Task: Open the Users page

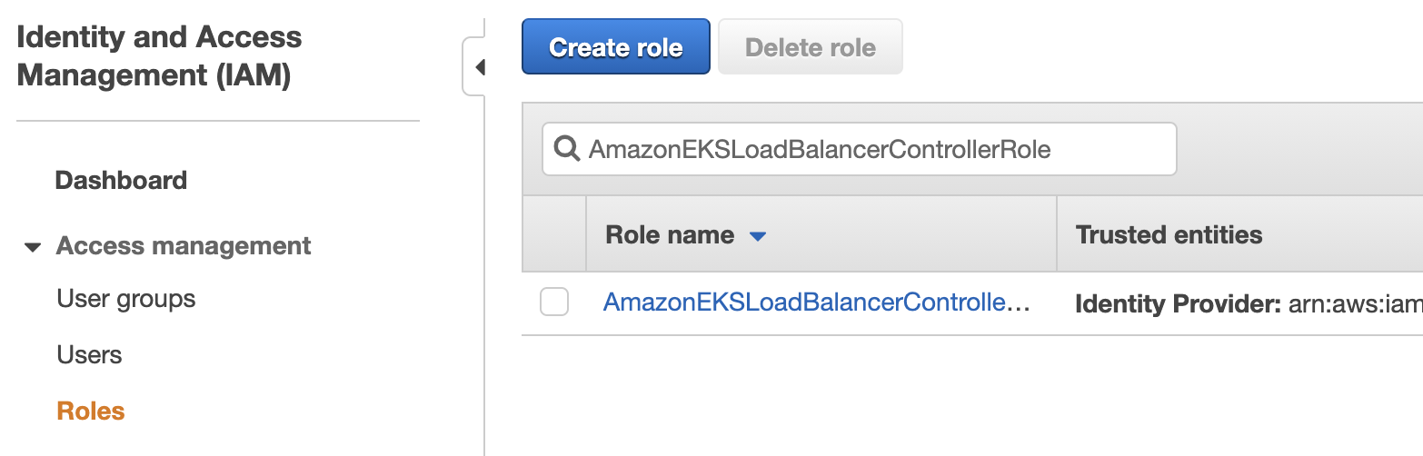Action: pyautogui.click(x=89, y=354)
